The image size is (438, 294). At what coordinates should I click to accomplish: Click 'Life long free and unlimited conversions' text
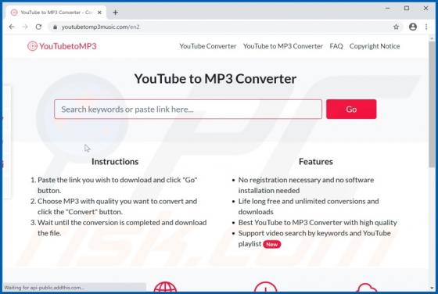(308, 206)
